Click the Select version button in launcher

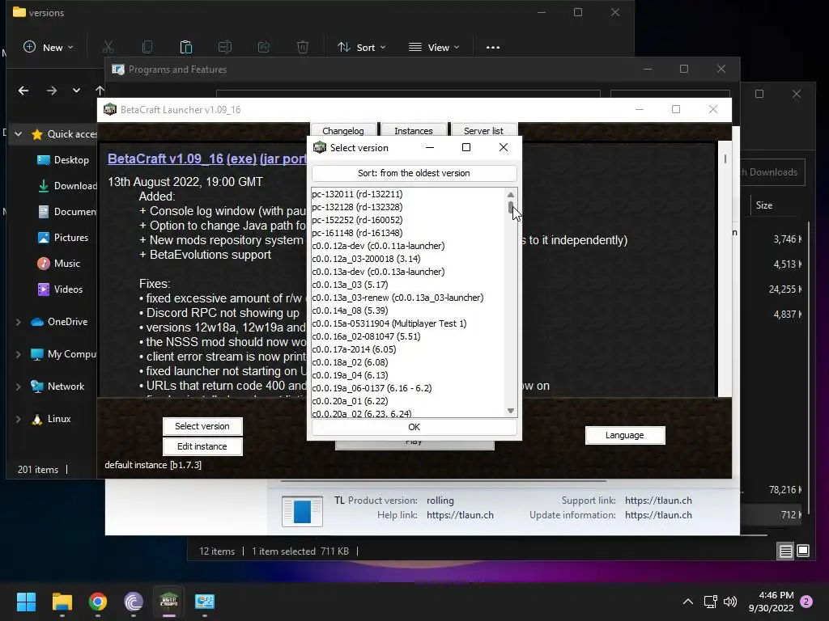202,426
